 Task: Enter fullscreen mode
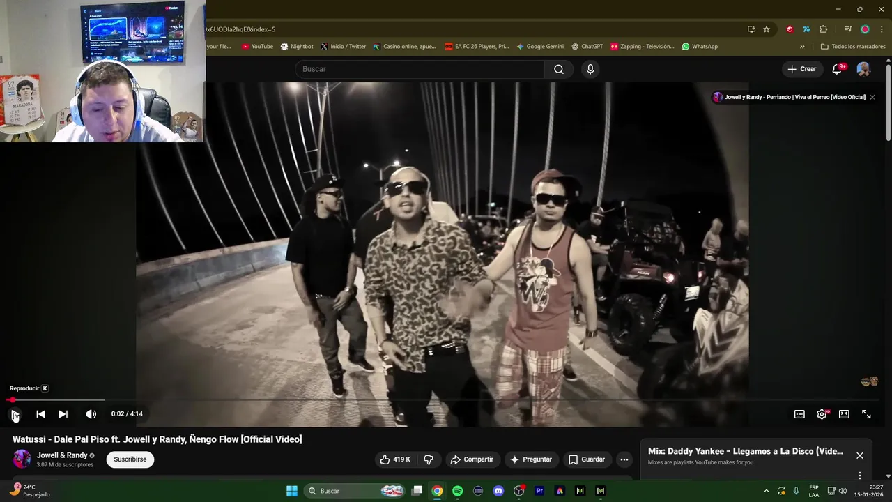coord(866,414)
